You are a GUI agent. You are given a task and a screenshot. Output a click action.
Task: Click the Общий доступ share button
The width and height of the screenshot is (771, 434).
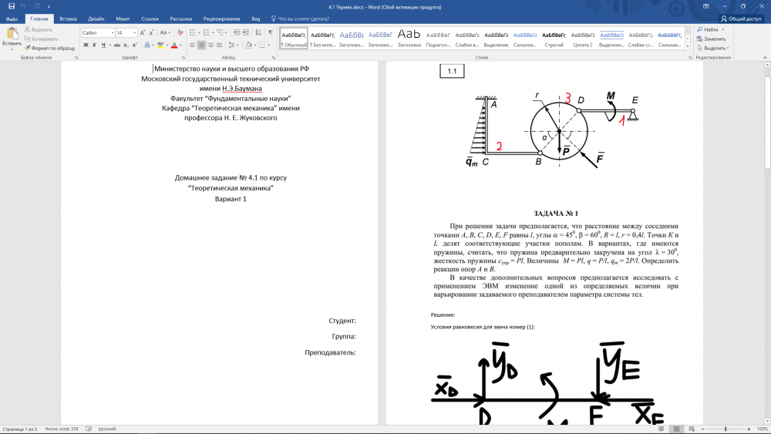pos(741,19)
